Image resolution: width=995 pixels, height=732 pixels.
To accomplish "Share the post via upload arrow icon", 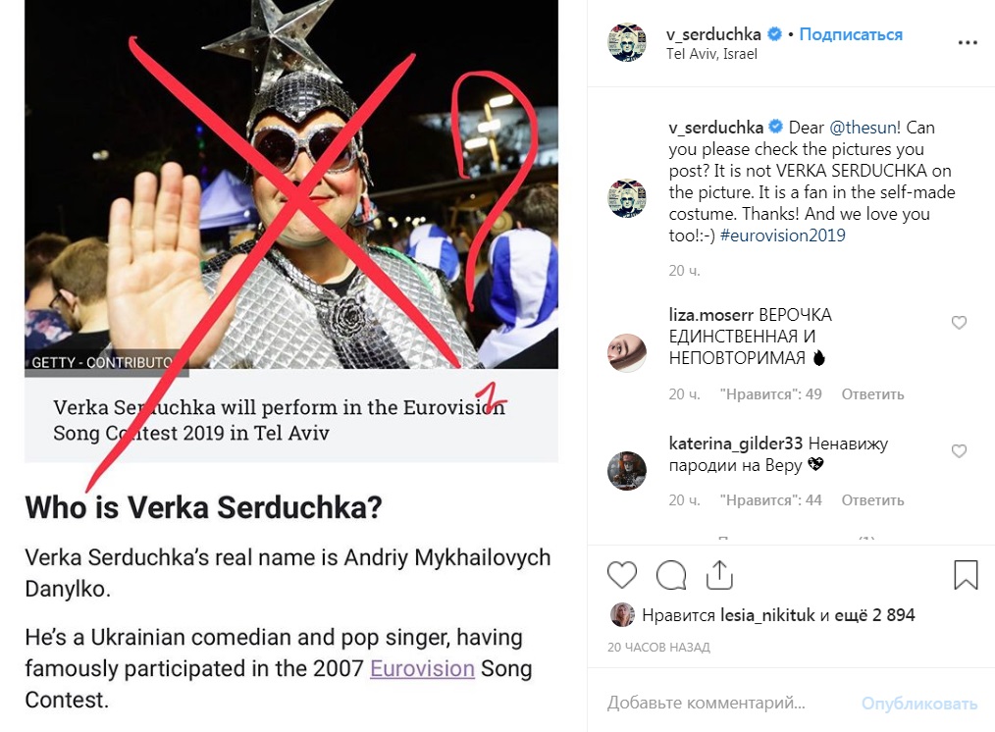I will click(x=719, y=575).
